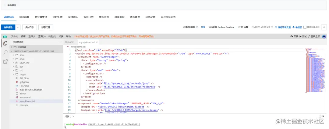Click help icon next to 代码大小 62.97 MB
The height and width of the screenshot is (129, 329).
272,27
